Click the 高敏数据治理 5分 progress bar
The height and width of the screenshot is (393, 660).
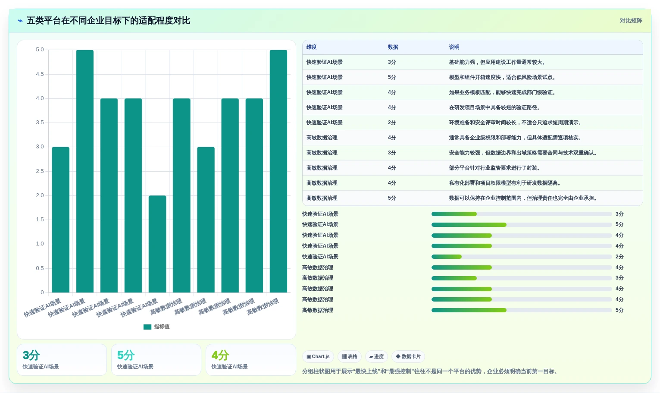[522, 310]
